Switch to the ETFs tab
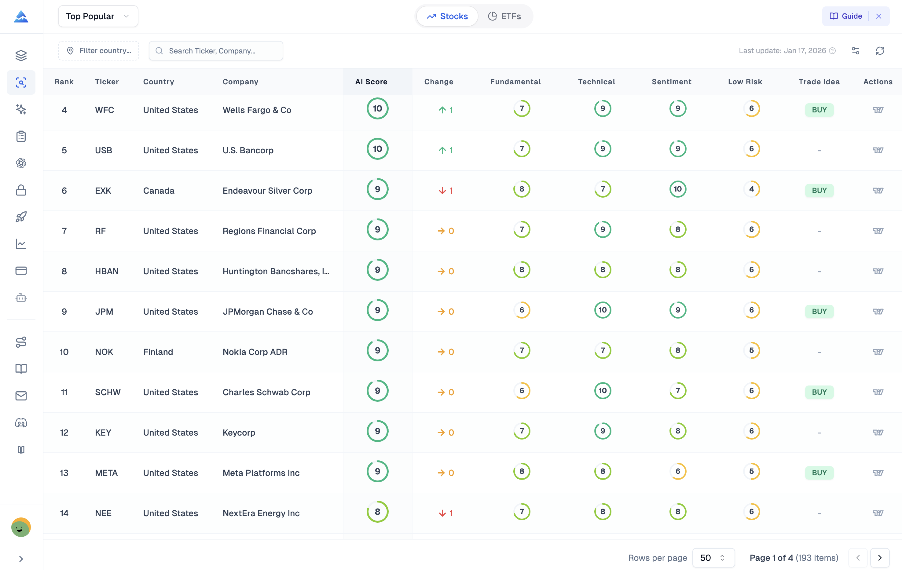The width and height of the screenshot is (902, 570). [x=504, y=16]
